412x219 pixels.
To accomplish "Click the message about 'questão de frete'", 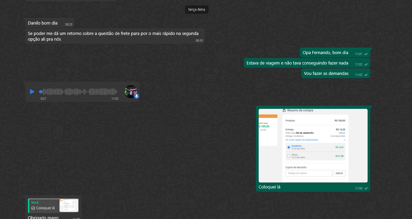I will click(x=115, y=36).
